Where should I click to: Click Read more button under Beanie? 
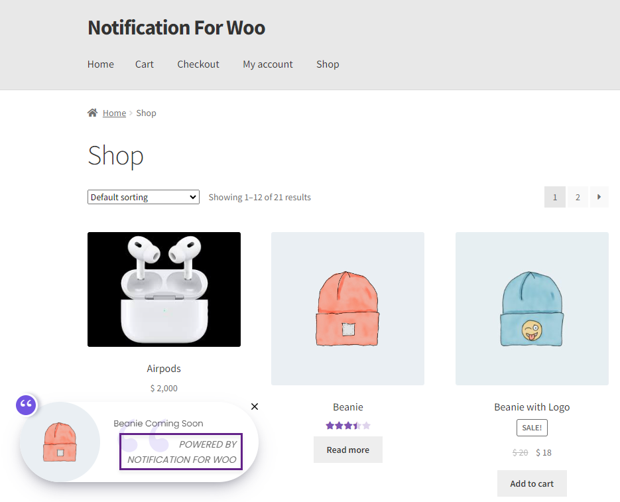pyautogui.click(x=348, y=450)
